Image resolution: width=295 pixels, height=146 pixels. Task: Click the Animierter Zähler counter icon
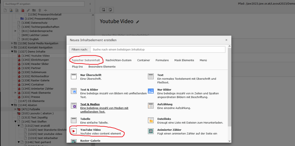151,131
